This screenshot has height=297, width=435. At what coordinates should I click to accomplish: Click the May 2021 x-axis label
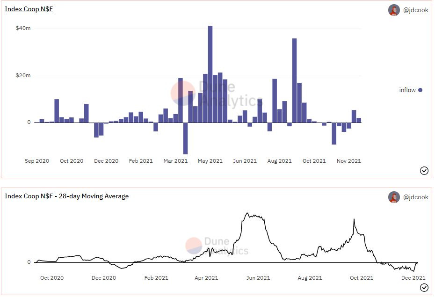[x=210, y=161]
